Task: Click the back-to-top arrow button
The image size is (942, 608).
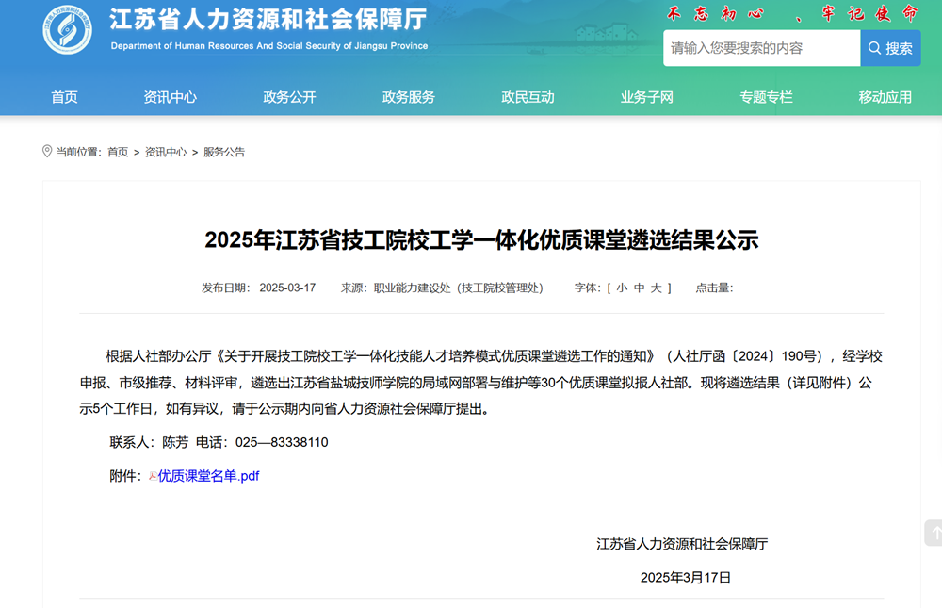Action: click(x=934, y=533)
